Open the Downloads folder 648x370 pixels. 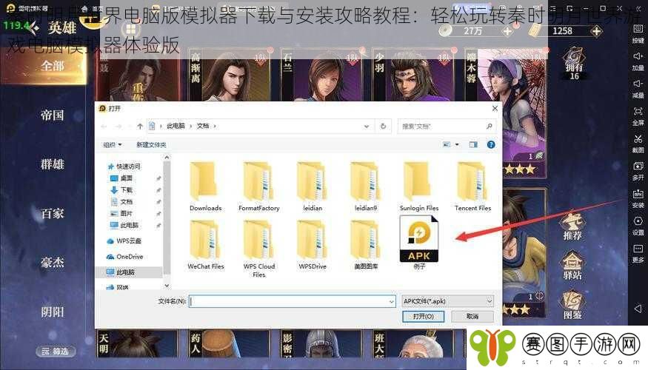205,186
